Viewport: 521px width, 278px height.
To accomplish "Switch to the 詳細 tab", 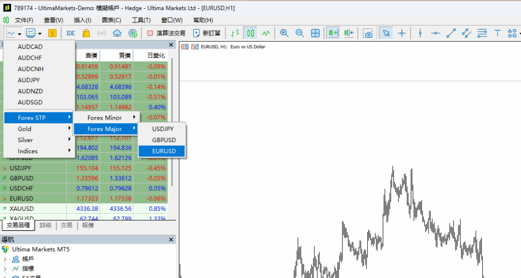I will coord(45,226).
